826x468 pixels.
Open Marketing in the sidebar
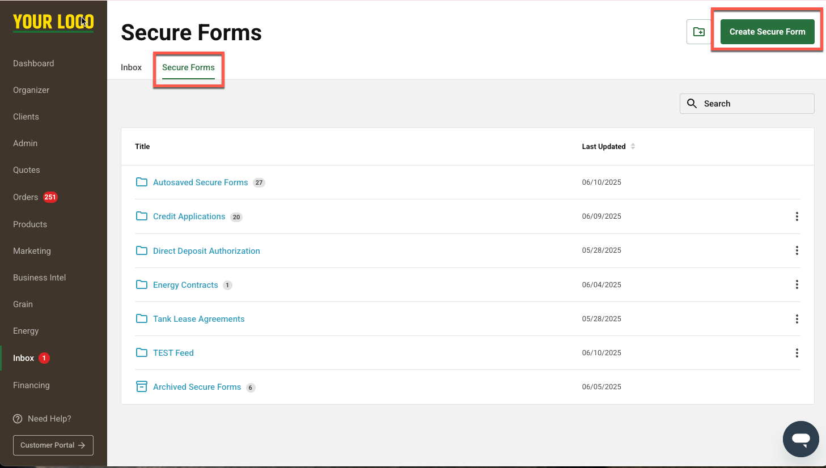click(x=32, y=251)
